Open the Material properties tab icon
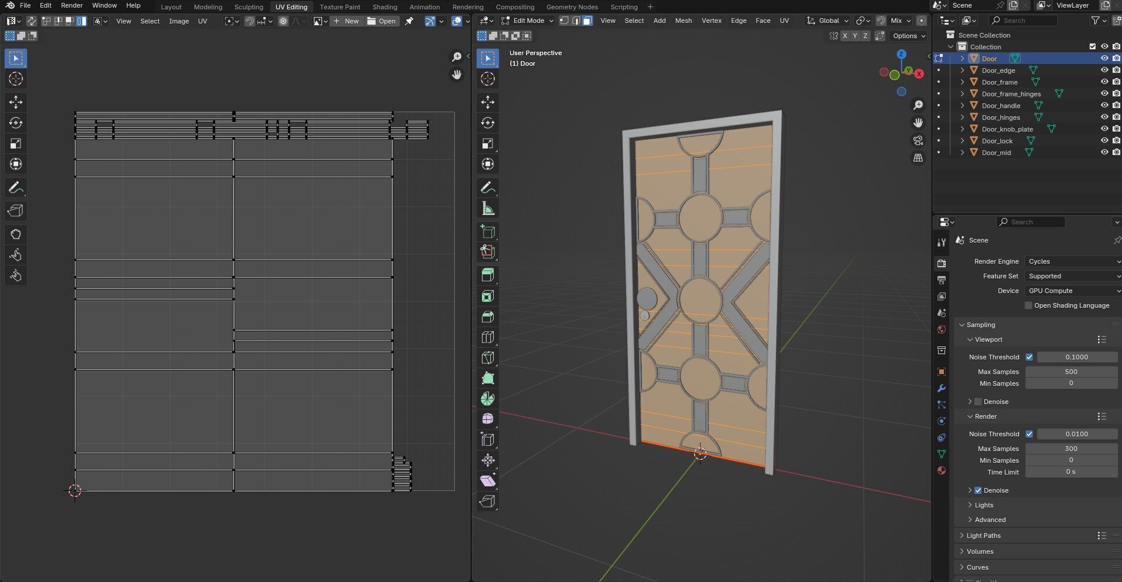 pos(942,470)
